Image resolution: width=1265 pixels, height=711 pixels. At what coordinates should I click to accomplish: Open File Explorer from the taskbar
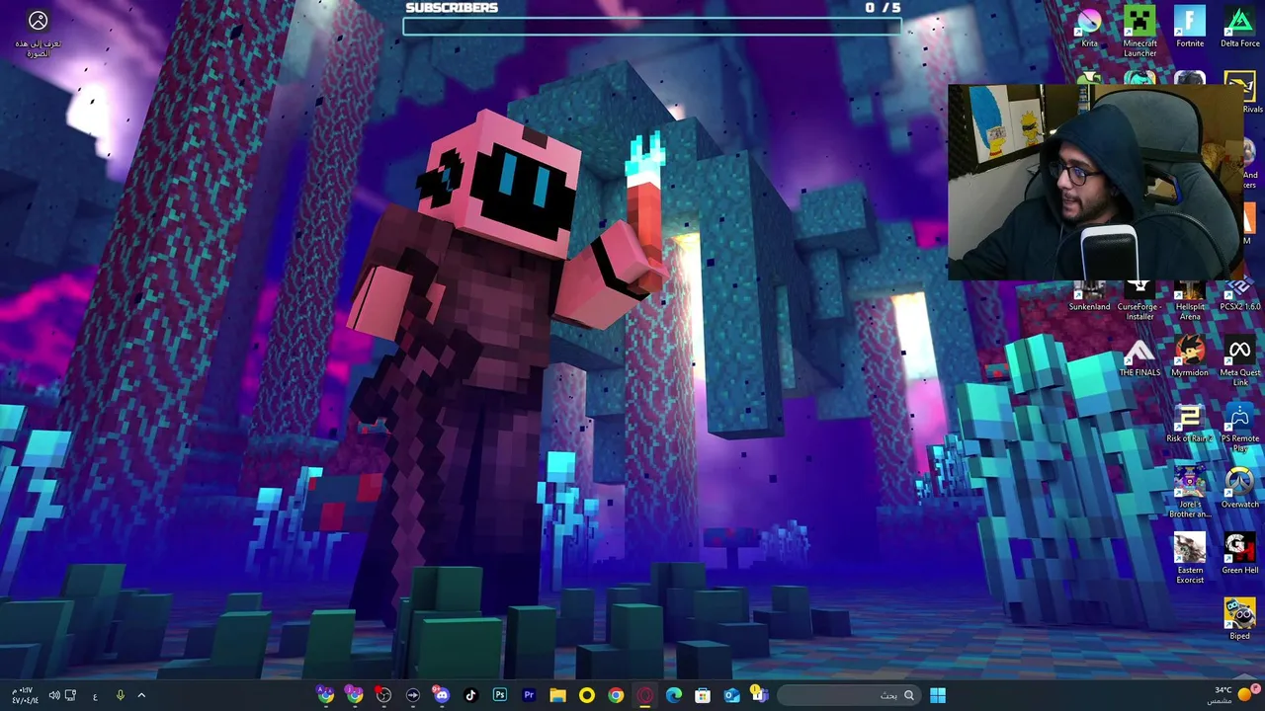pyautogui.click(x=557, y=695)
